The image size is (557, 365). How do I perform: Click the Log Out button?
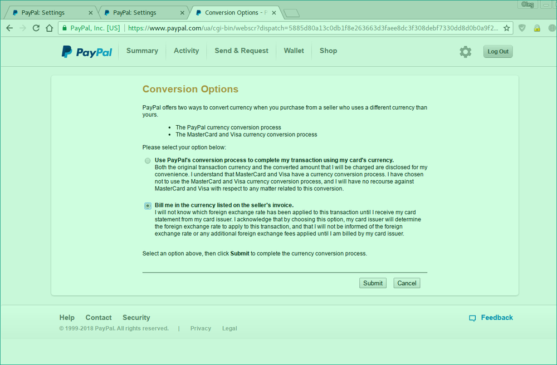point(497,52)
